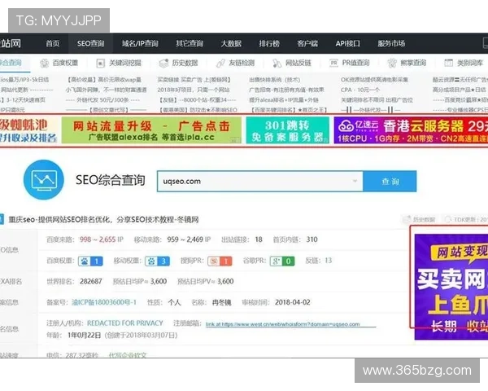Select the 历史数据 tool icon

click(161, 62)
